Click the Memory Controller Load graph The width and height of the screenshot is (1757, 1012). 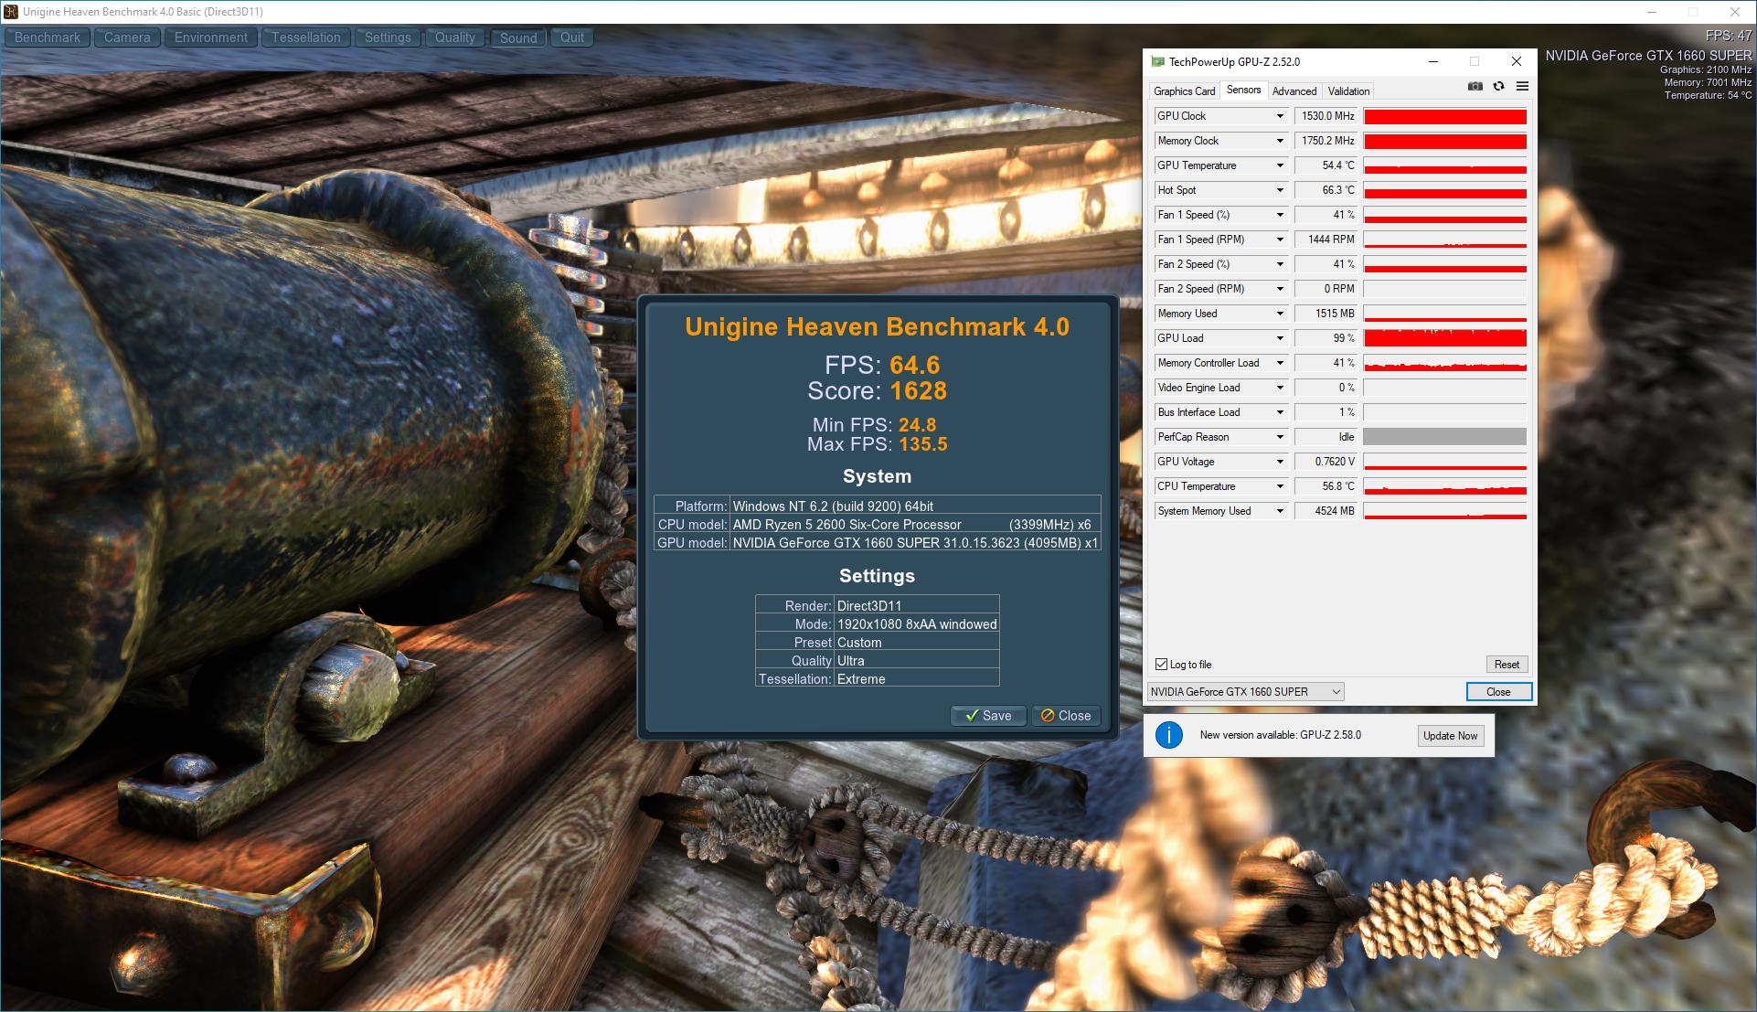click(x=1444, y=363)
